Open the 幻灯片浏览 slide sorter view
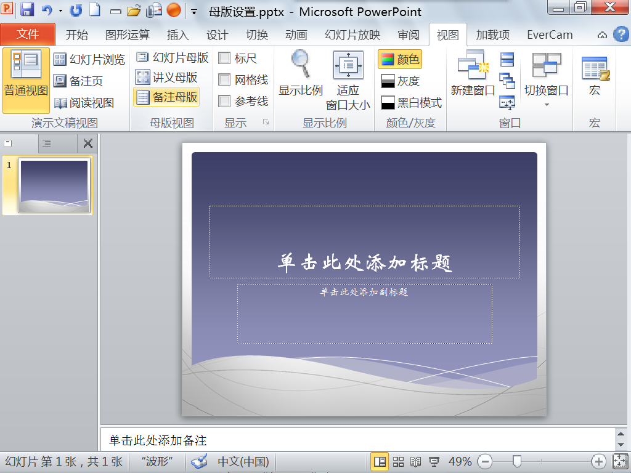Screen dimensions: 631x473 (89, 60)
